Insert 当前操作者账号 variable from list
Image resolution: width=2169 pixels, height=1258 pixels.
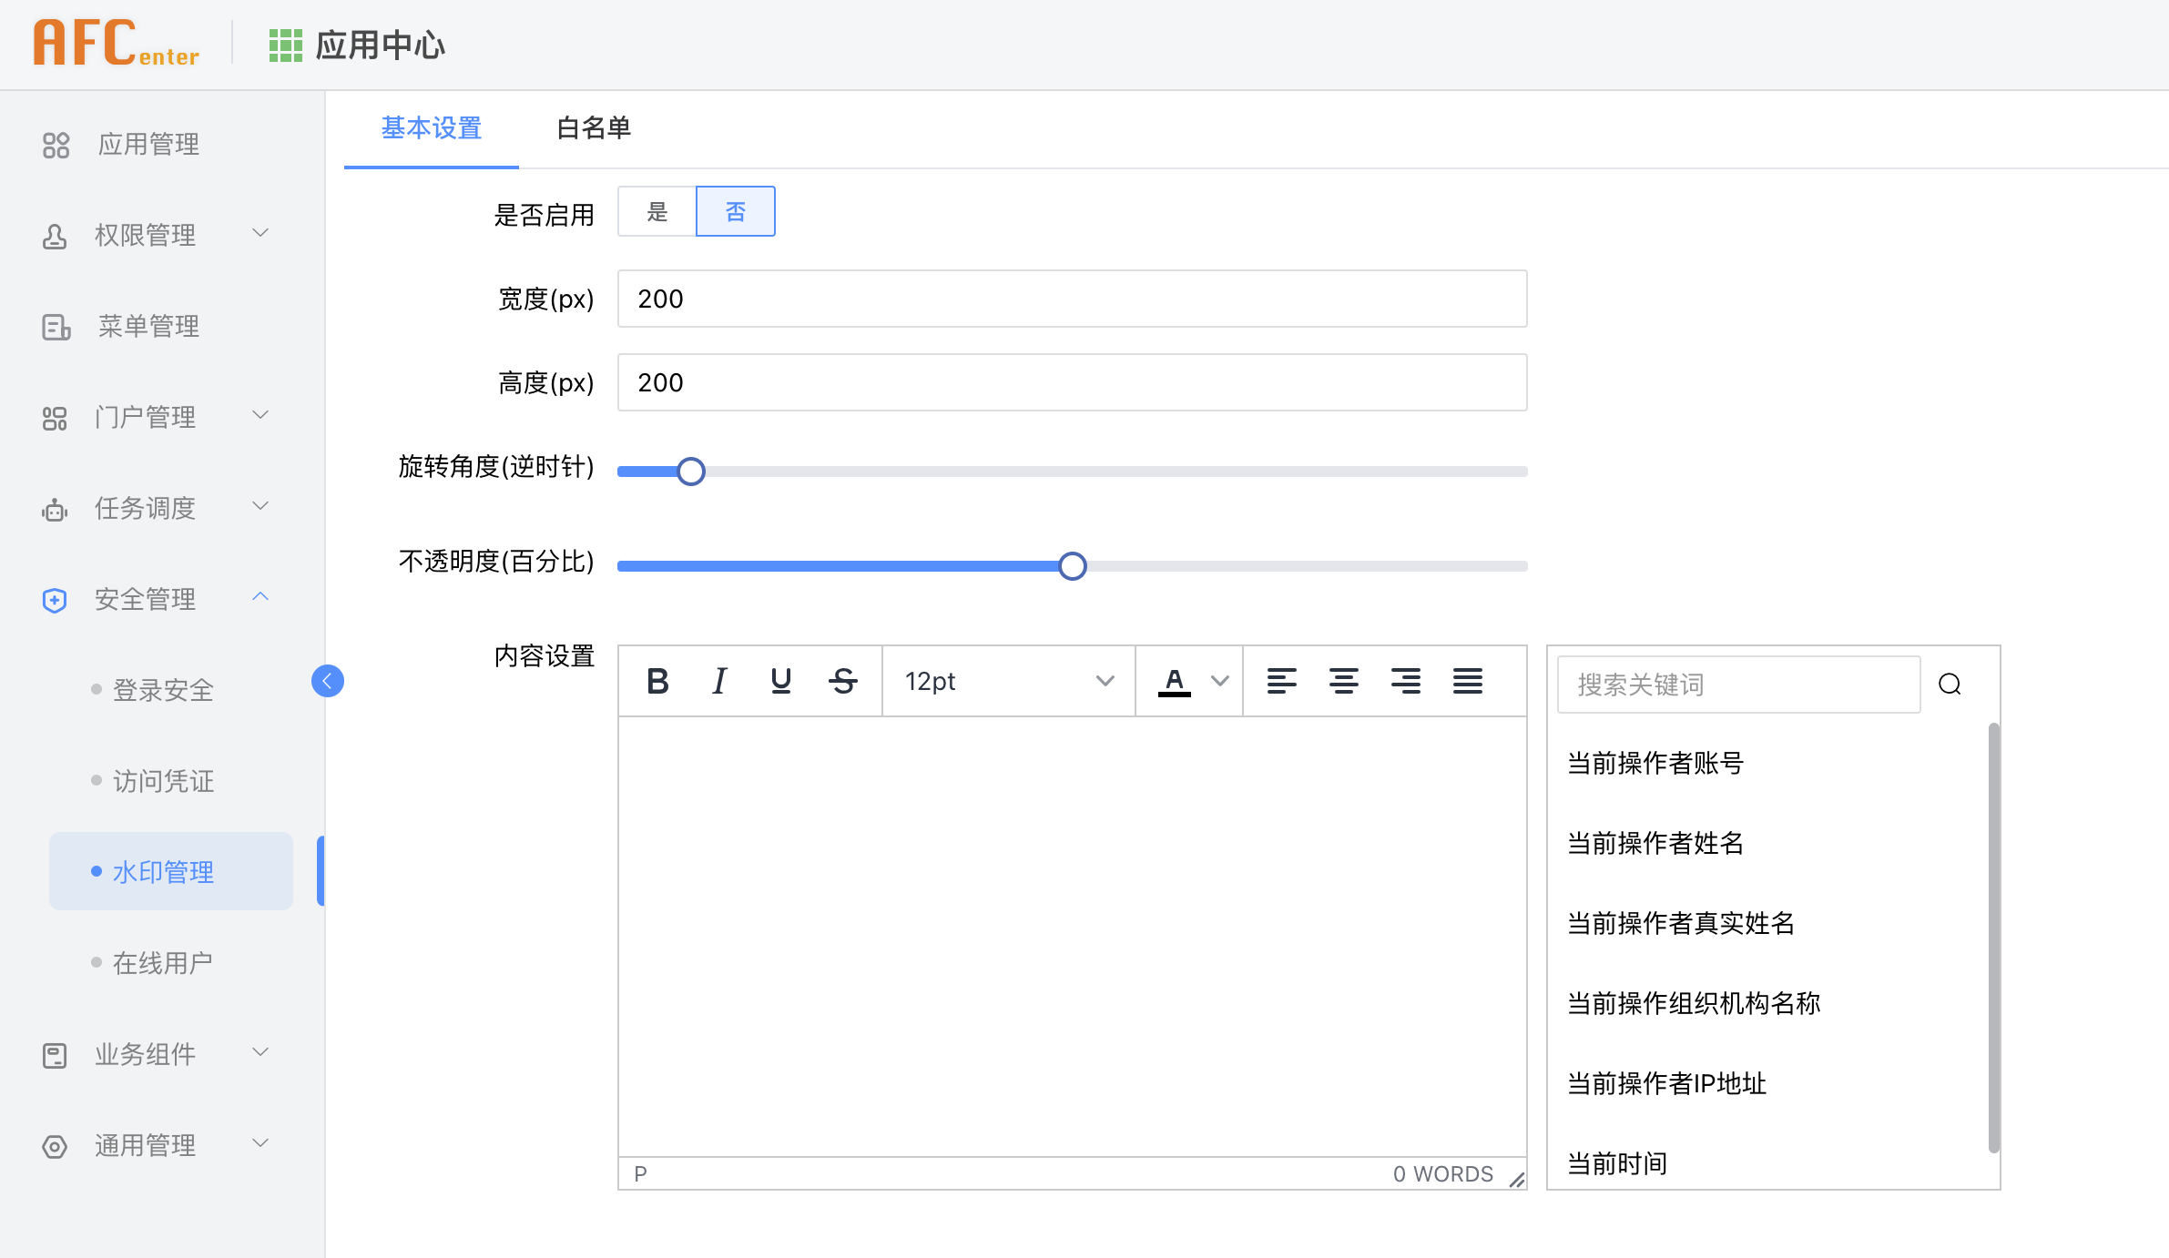click(x=1655, y=763)
